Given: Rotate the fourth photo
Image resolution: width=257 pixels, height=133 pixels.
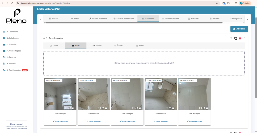Looking at the screenshot, I should coord(170,108).
